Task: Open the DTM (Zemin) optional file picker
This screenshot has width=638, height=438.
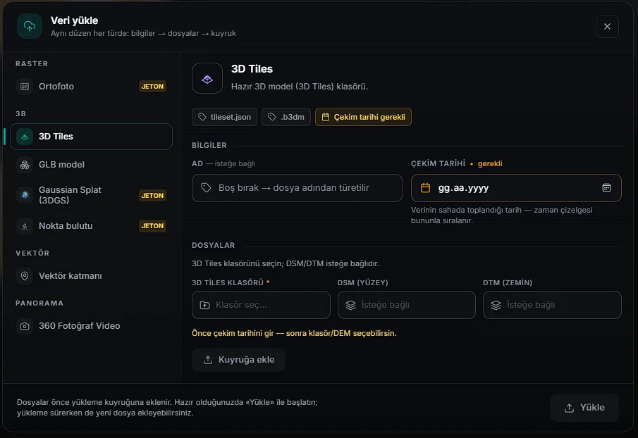Action: (x=552, y=305)
